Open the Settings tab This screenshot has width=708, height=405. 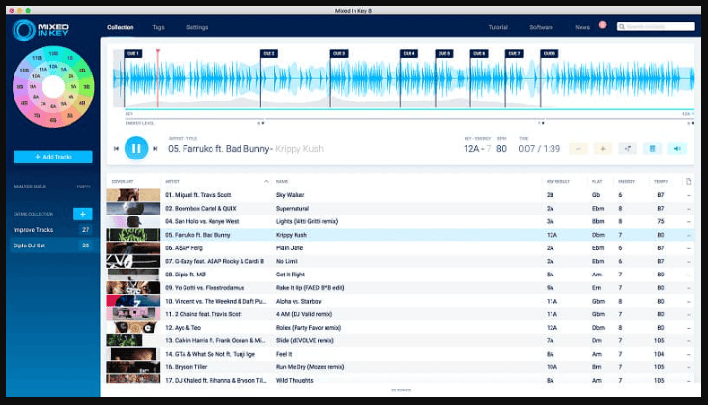click(197, 28)
